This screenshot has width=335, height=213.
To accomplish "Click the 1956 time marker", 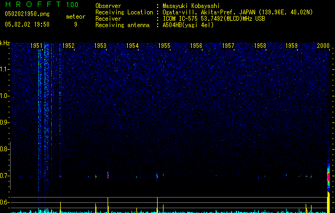I will [x=196, y=45].
